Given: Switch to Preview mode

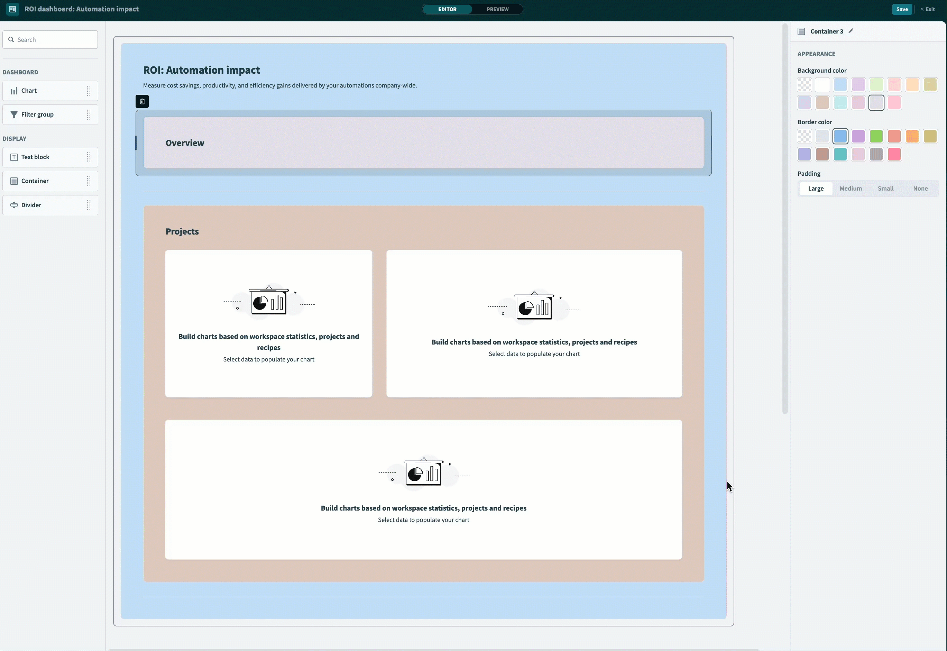Looking at the screenshot, I should point(497,9).
